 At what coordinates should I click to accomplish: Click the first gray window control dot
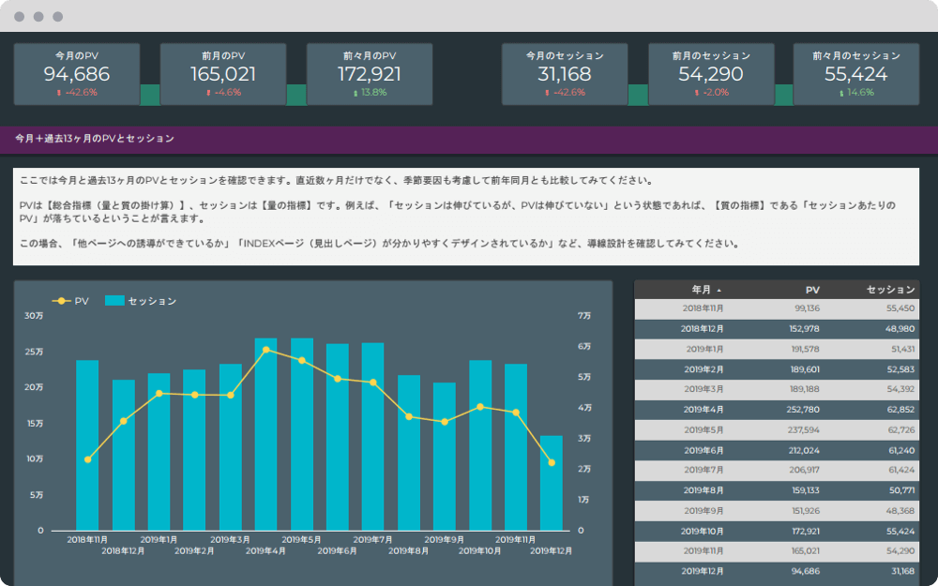point(20,17)
